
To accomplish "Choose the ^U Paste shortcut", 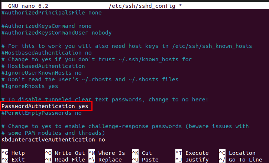I will click(x=145, y=160).
